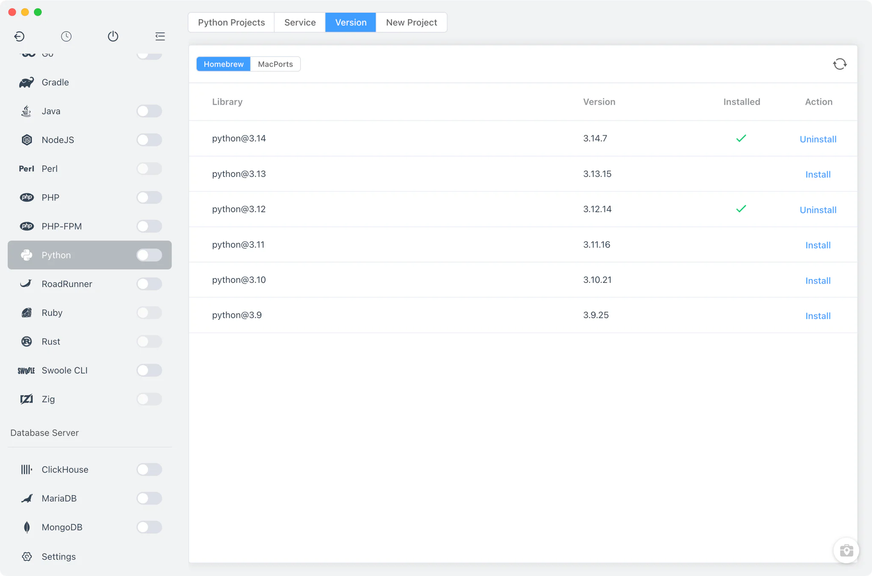Click the Database Server section heading
Screen dimensions: 872x576
click(44, 433)
